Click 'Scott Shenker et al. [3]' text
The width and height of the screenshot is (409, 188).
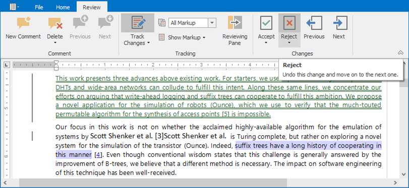coord(127,136)
